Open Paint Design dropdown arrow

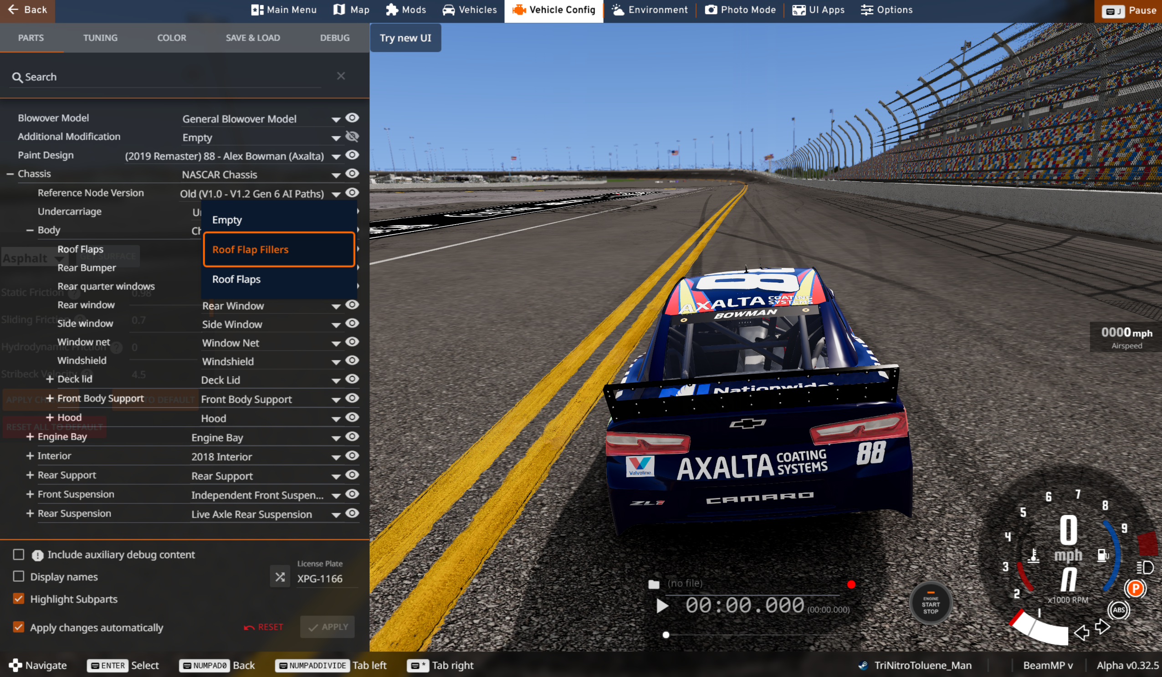(336, 156)
